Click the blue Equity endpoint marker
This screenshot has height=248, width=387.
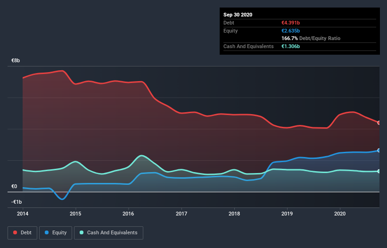click(x=379, y=150)
